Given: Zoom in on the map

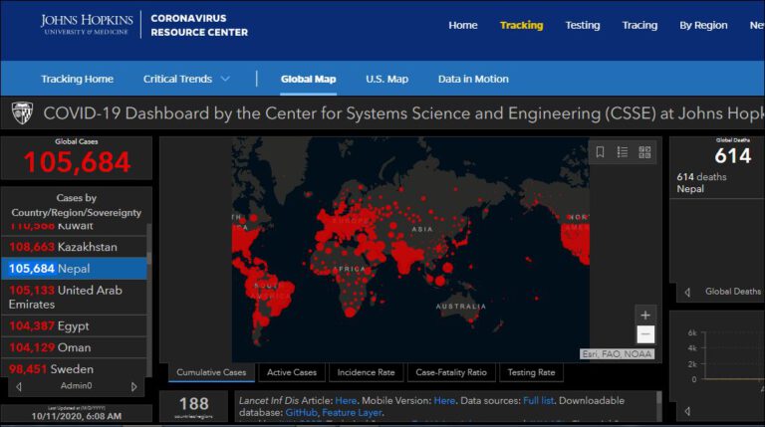Looking at the screenshot, I should point(645,315).
